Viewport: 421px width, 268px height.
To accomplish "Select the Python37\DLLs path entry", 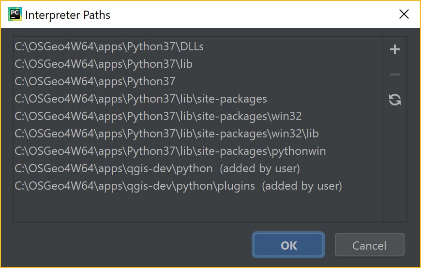I will 197,47.
